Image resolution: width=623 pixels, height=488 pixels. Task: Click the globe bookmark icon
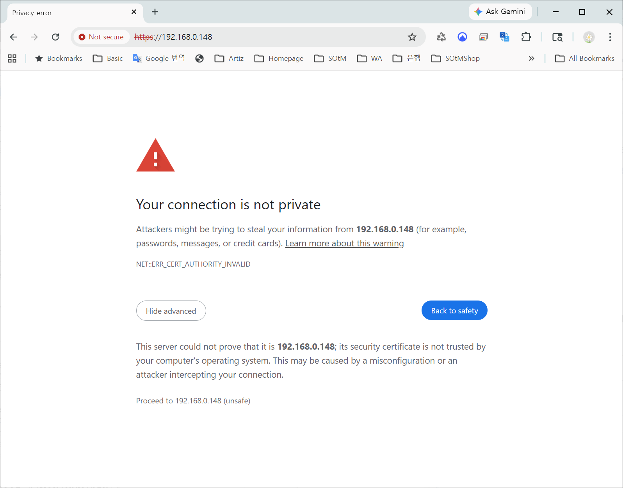pos(199,58)
